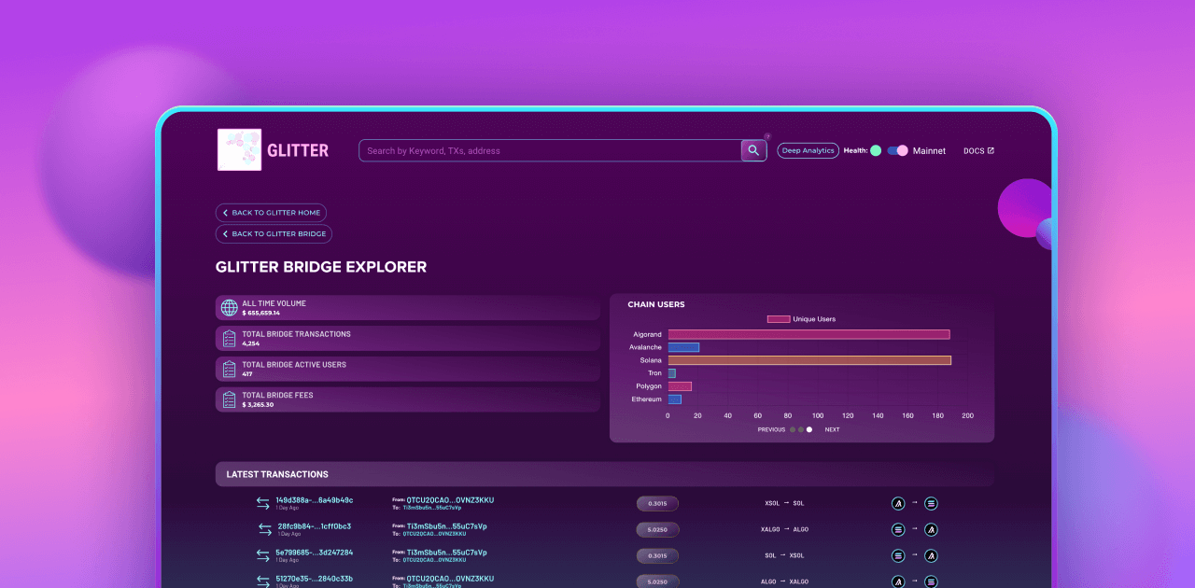
Task: Click clipboard icon for Total Bridge Active Users
Action: pos(229,370)
